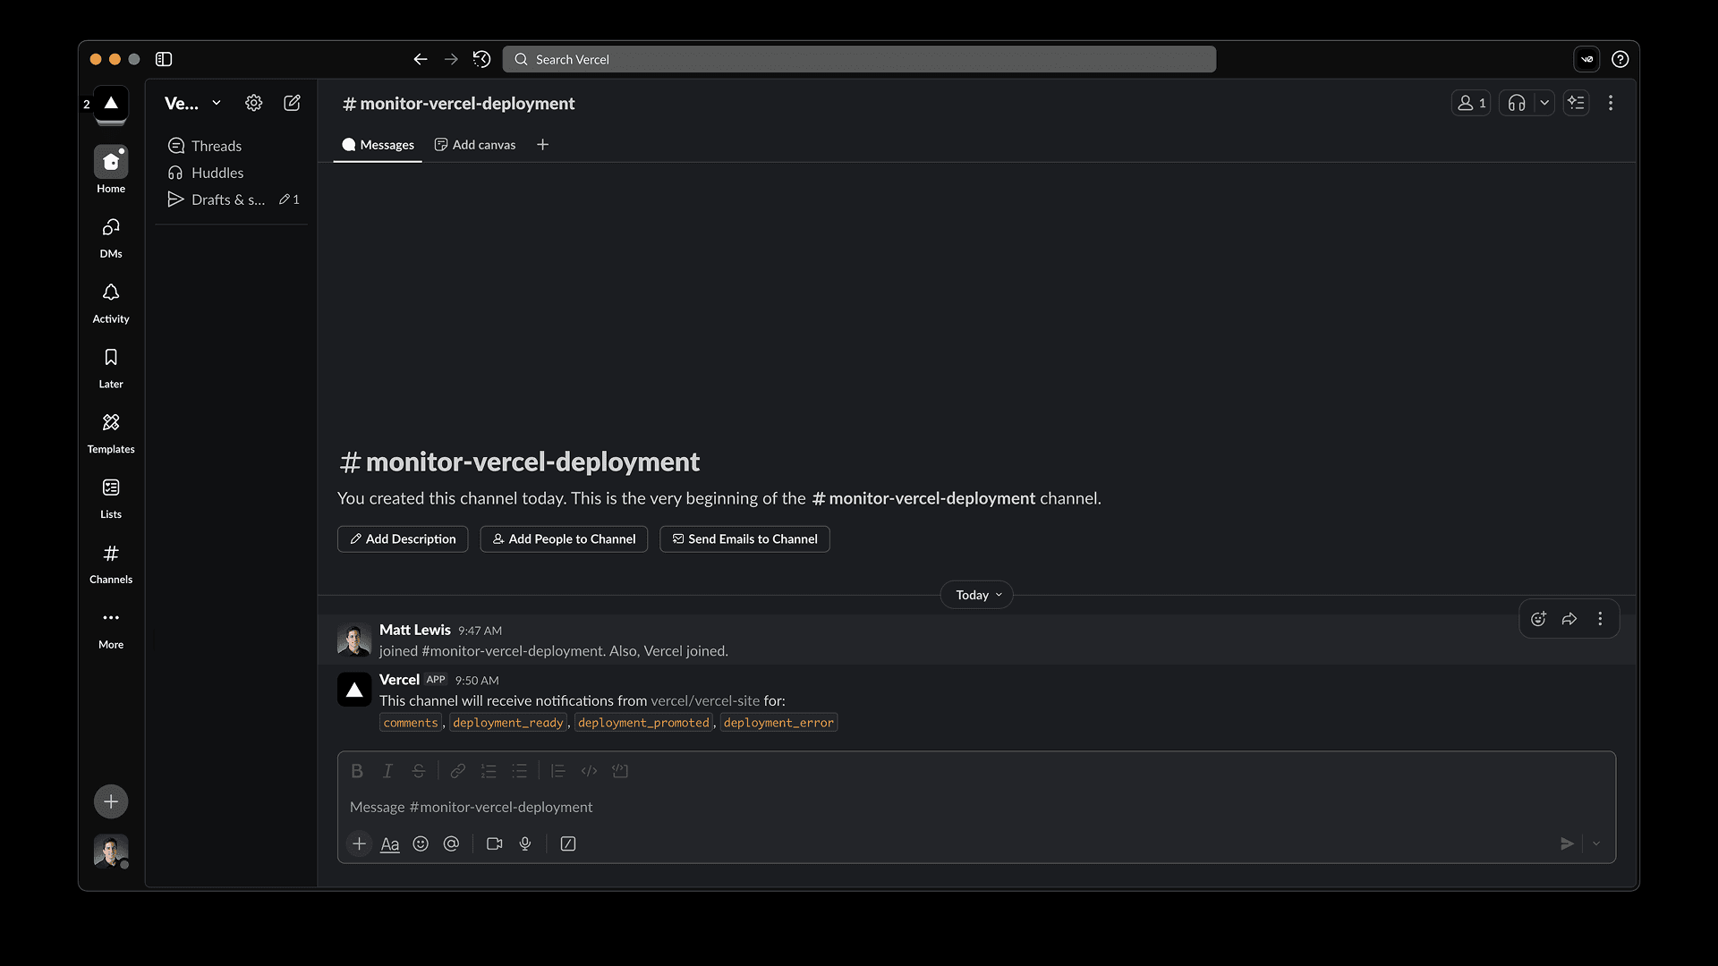Click the emoji picker in composer
The width and height of the screenshot is (1718, 966).
point(421,843)
